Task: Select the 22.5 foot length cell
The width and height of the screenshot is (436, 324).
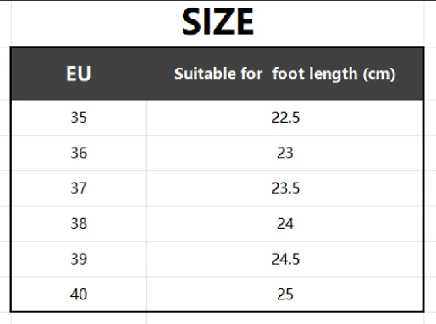Action: tap(285, 118)
